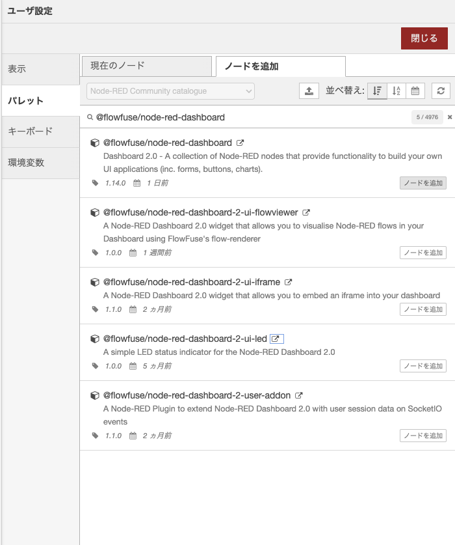Image resolution: width=455 pixels, height=545 pixels.
Task: Click package cube icon of ui-iframe
Action: (x=94, y=282)
